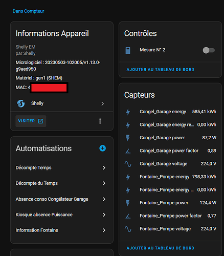The image size is (224, 256).
Task: Toggle the Mesure N° 2 switch
Action: (x=209, y=50)
